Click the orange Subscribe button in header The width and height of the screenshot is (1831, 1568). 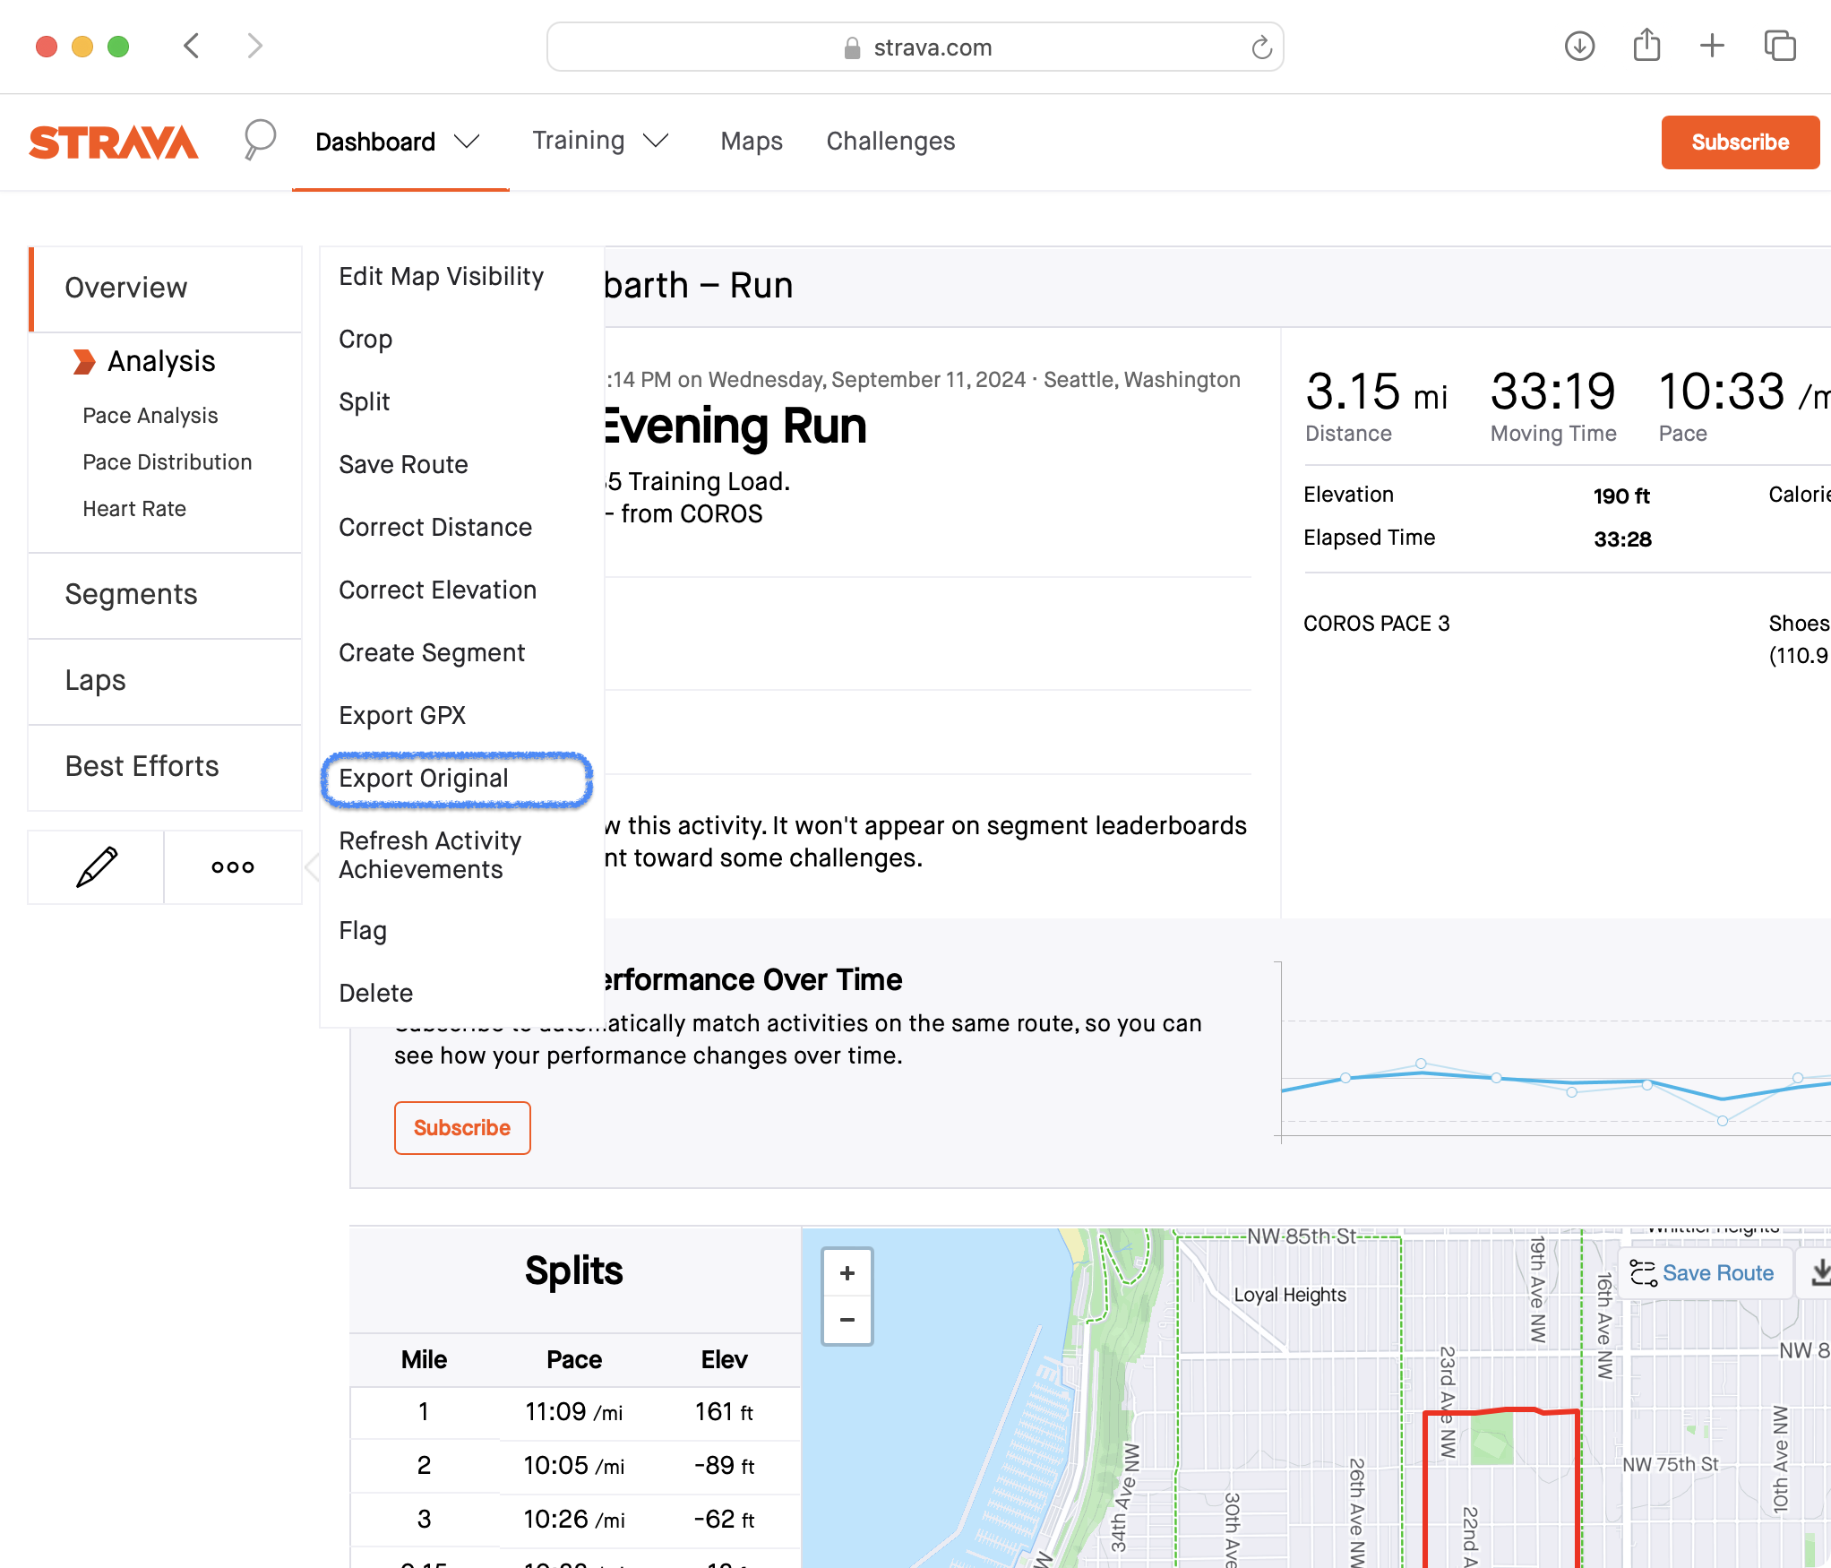[x=1739, y=142]
